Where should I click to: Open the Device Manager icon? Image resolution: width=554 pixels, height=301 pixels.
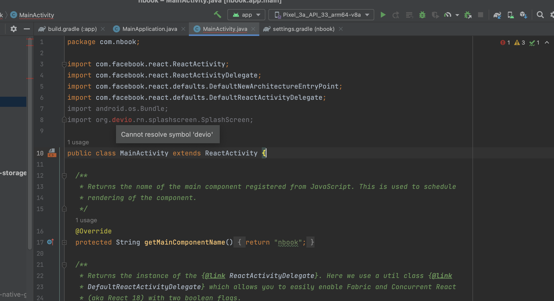pos(510,15)
